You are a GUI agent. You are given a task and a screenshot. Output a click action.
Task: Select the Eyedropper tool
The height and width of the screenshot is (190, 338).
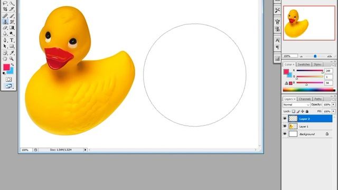coord(12,53)
